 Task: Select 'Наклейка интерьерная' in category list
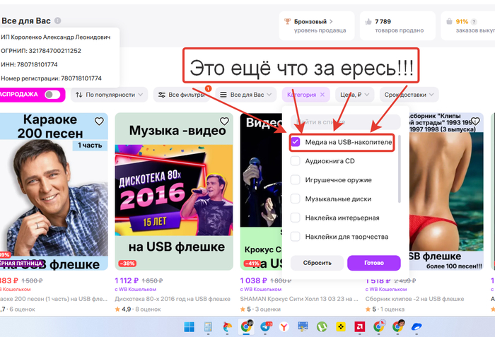pyautogui.click(x=296, y=218)
